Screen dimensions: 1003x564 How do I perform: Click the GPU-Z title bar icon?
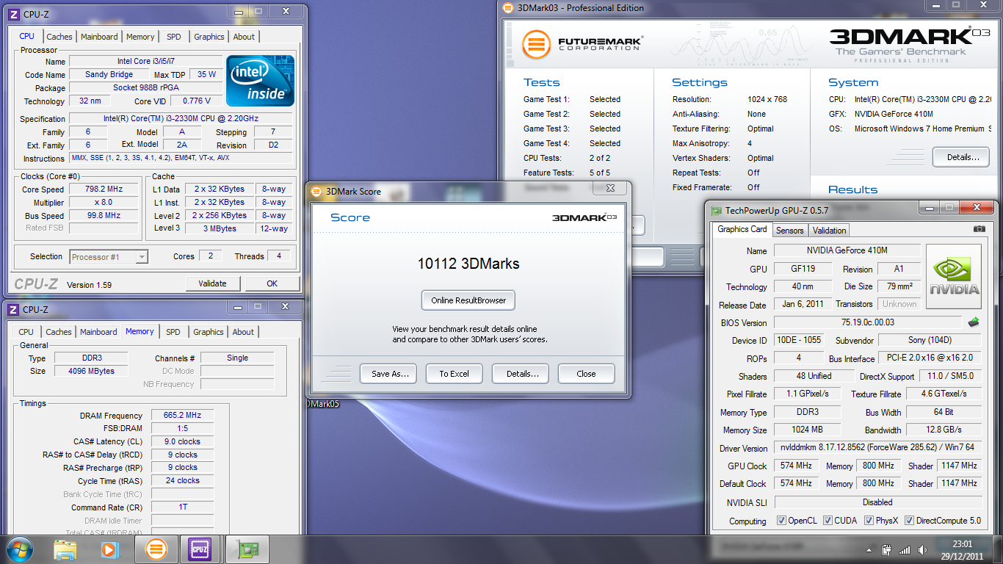click(716, 210)
